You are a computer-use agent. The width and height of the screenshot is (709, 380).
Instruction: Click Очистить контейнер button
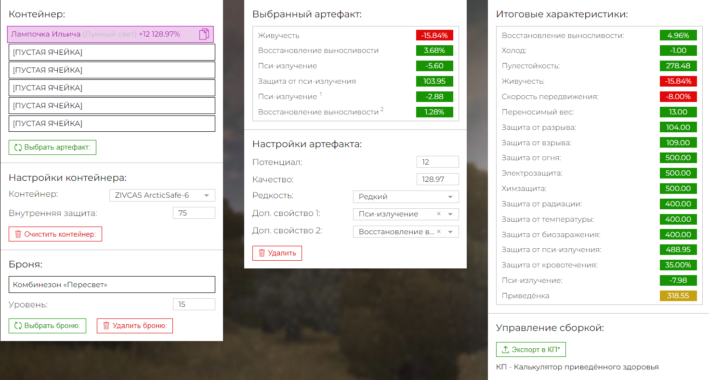55,234
